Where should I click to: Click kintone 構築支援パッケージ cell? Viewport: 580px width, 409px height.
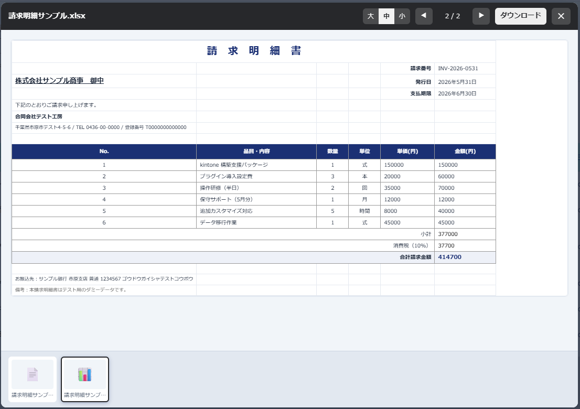coord(256,165)
